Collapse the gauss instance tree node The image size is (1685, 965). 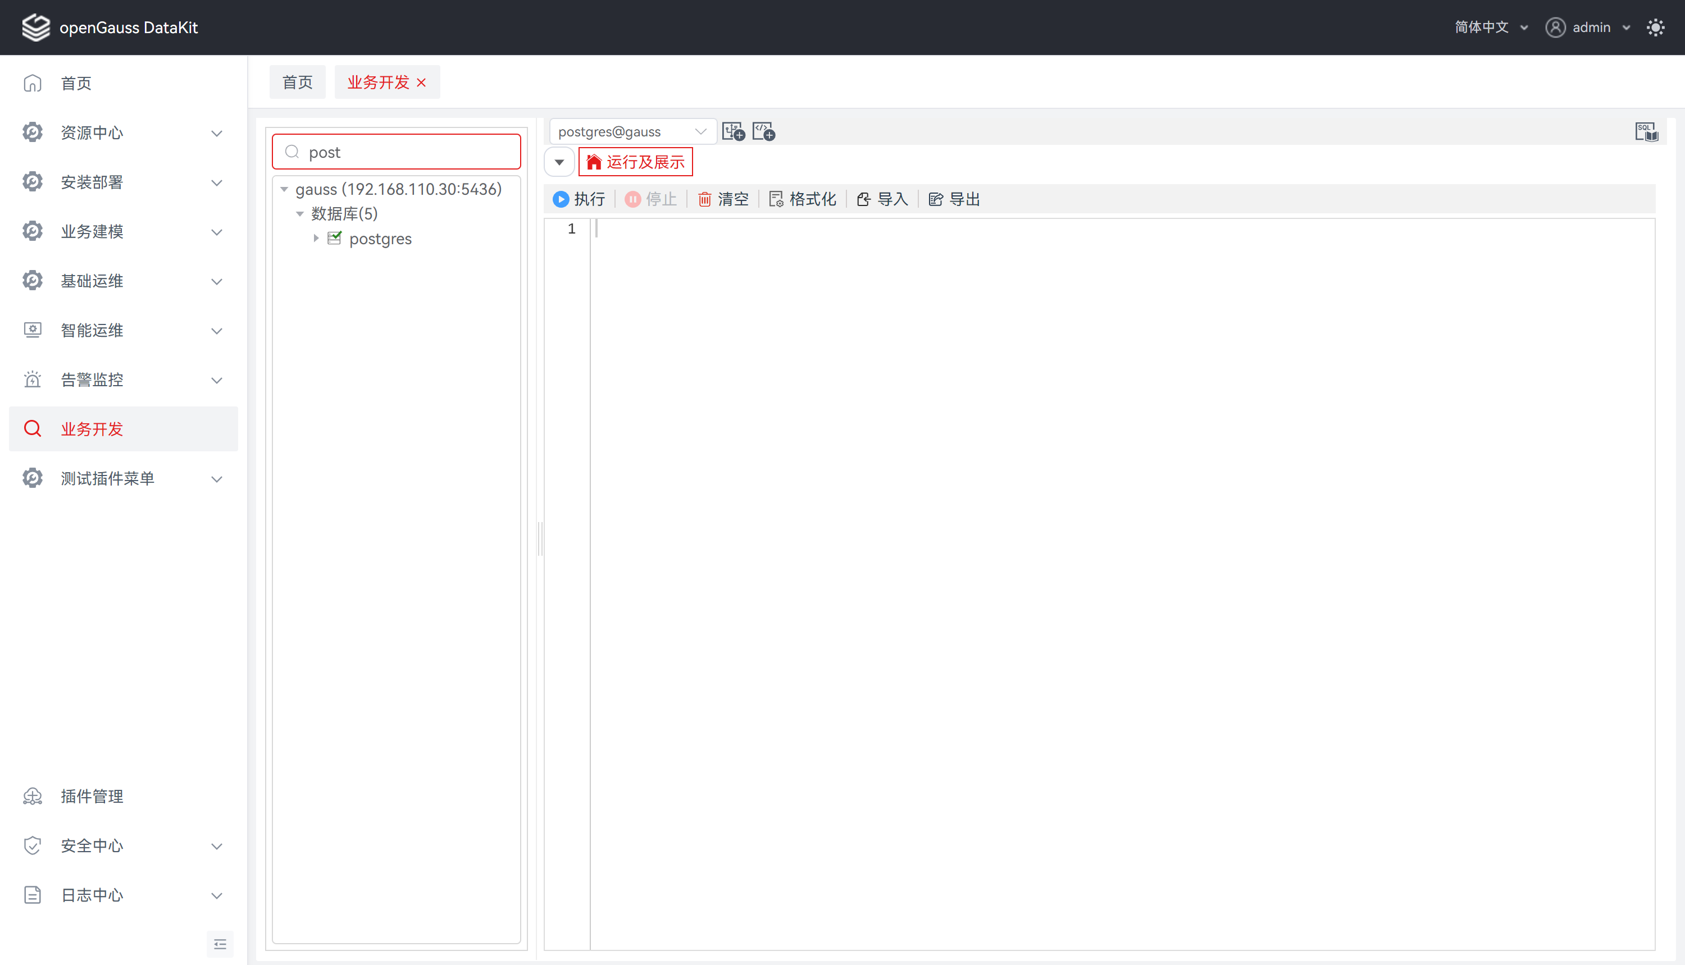click(x=284, y=189)
